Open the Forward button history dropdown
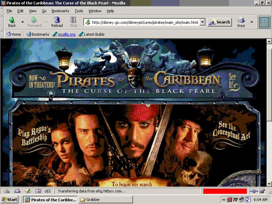 coord(46,22)
